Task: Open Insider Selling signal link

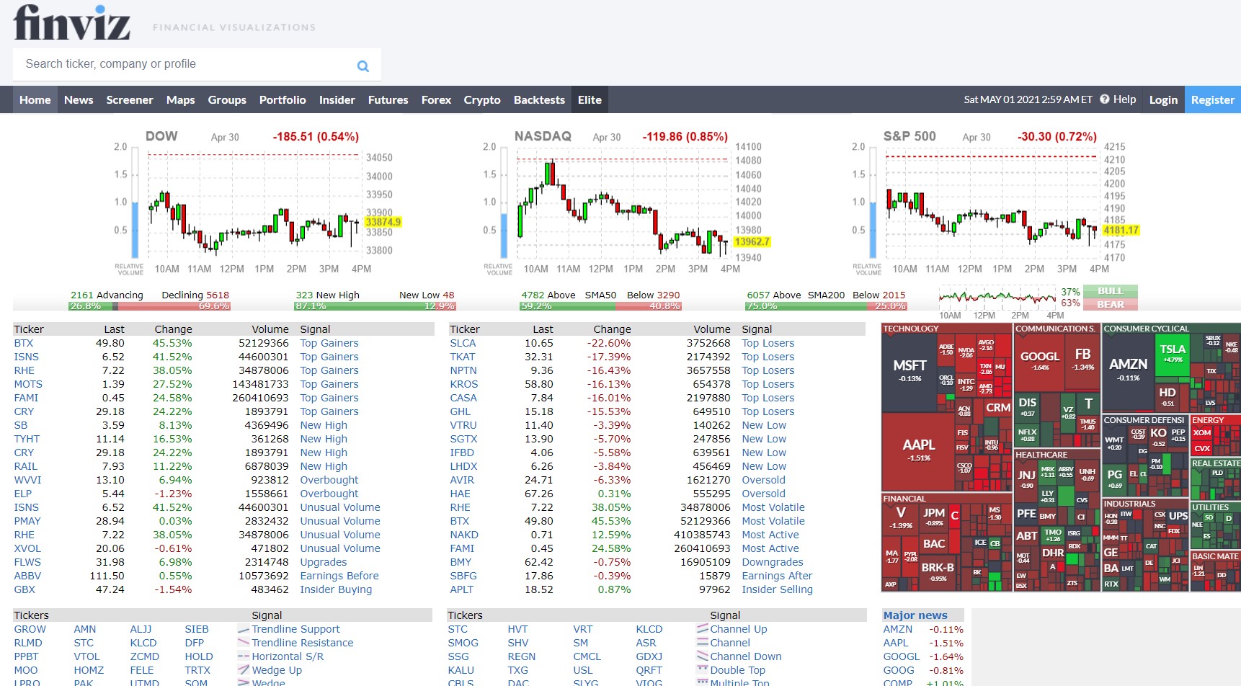Action: click(778, 589)
